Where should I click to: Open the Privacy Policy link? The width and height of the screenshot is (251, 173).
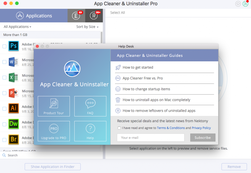(x=201, y=128)
